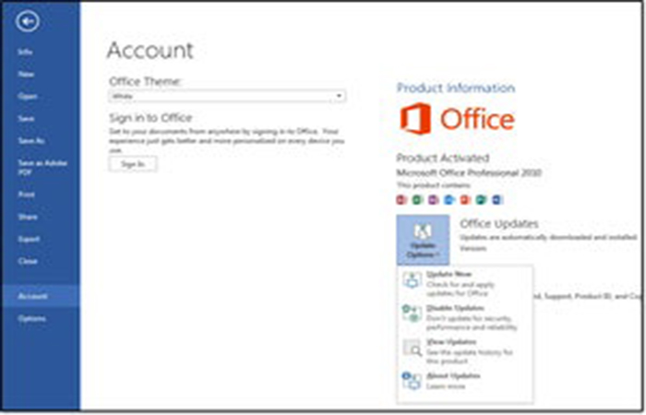Choose Update Now from the menu
The height and width of the screenshot is (415, 646).
coord(465,284)
